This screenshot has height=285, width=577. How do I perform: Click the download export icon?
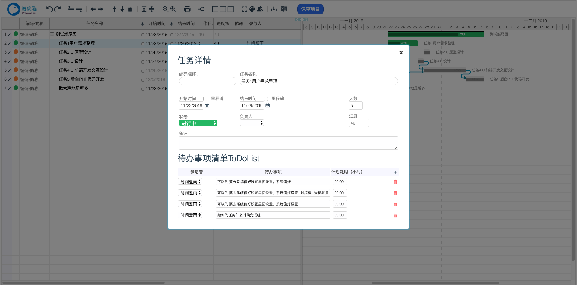tap(274, 9)
